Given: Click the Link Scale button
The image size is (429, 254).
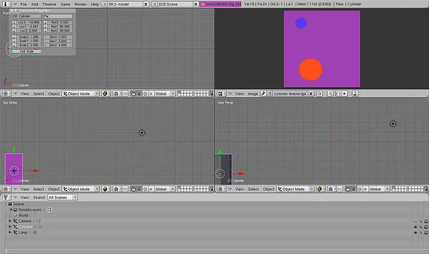Looking at the screenshot, I should point(26,51).
